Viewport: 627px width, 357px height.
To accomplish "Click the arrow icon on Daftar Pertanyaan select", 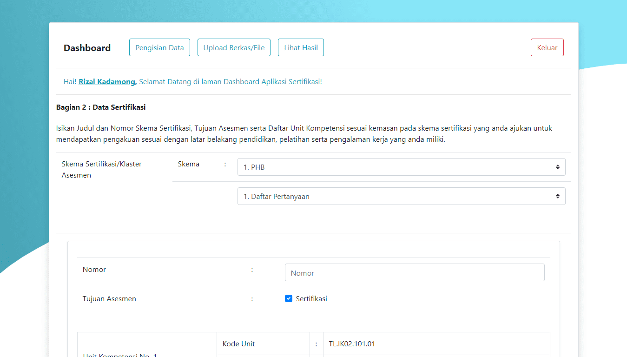I will pyautogui.click(x=557, y=196).
